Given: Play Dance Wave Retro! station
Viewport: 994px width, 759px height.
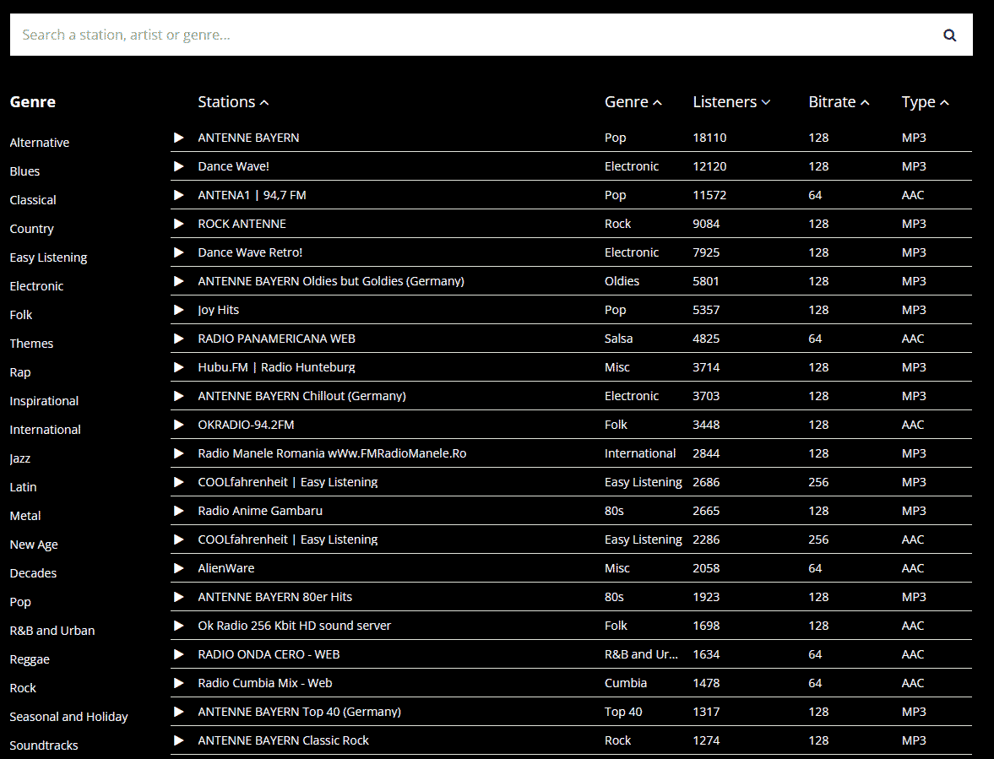Looking at the screenshot, I should (179, 252).
